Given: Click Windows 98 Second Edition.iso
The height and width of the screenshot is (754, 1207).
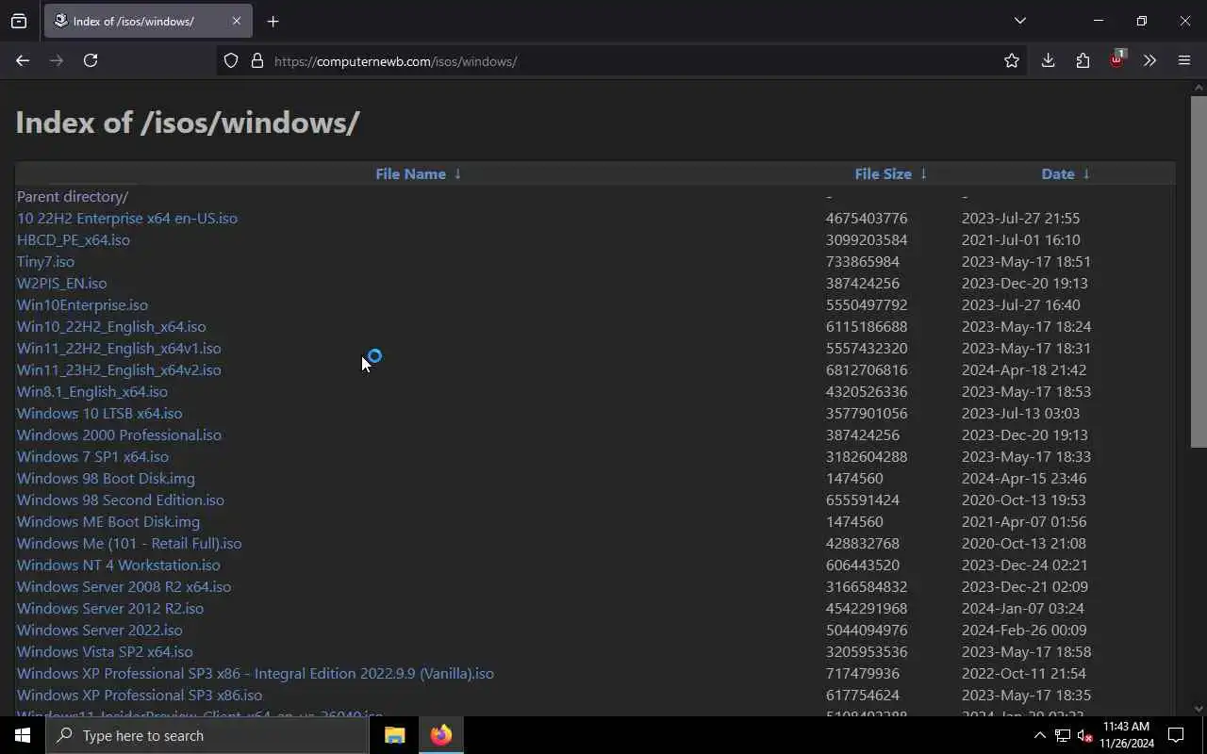Looking at the screenshot, I should pos(121,500).
